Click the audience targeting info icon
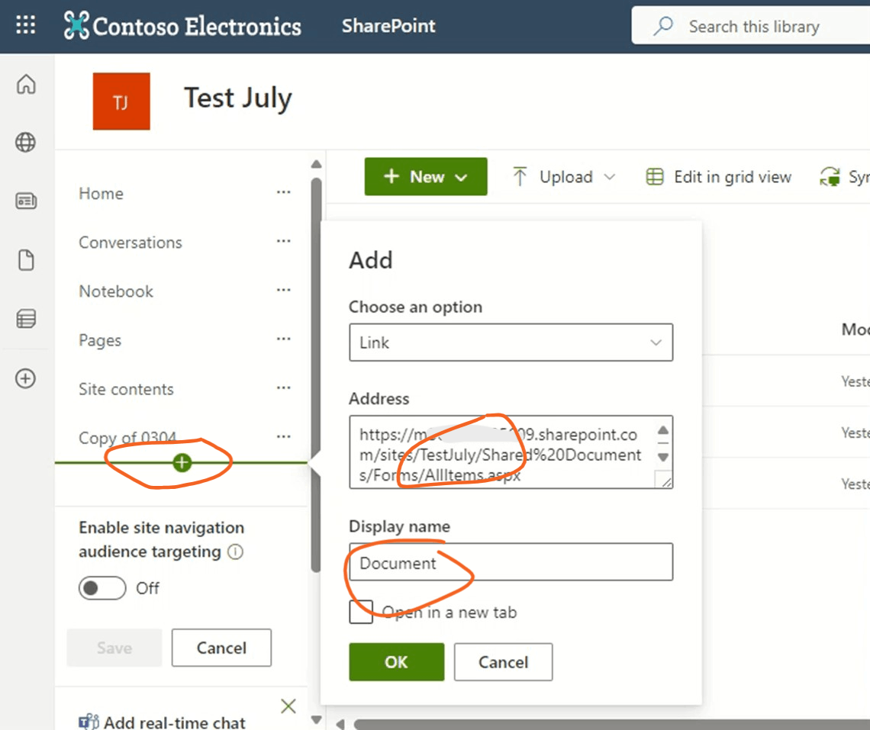 click(235, 552)
